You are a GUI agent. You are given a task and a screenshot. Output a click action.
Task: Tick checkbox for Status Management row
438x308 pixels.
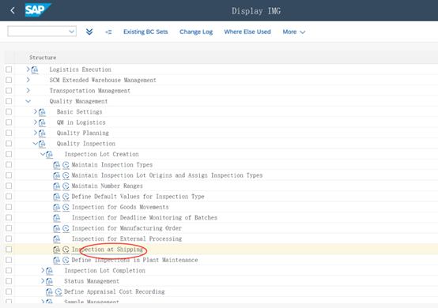[9, 281]
